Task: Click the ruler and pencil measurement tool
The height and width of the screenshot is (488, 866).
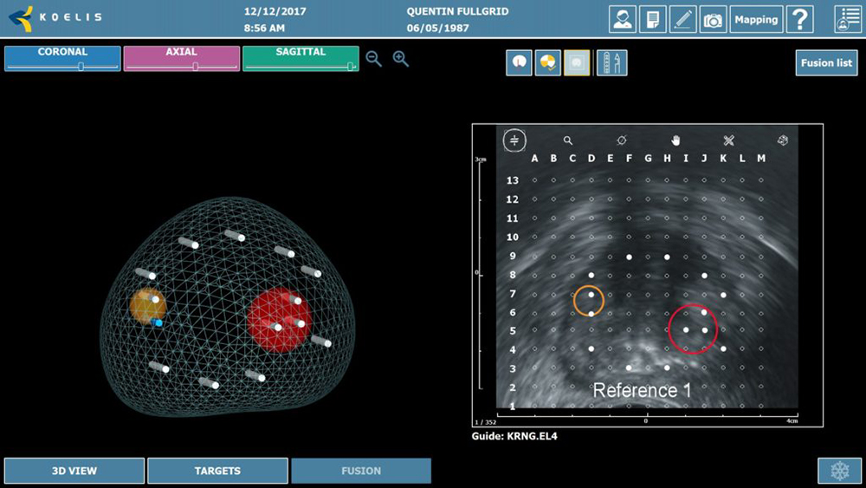Action: click(728, 140)
